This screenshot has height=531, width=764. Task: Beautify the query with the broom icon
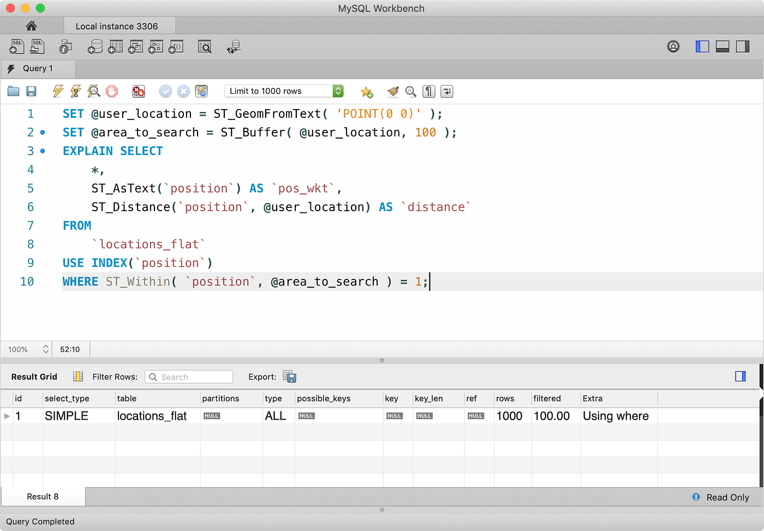392,91
